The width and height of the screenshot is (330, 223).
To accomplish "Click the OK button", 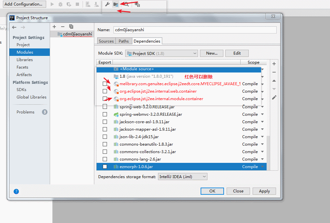I will point(212,191).
